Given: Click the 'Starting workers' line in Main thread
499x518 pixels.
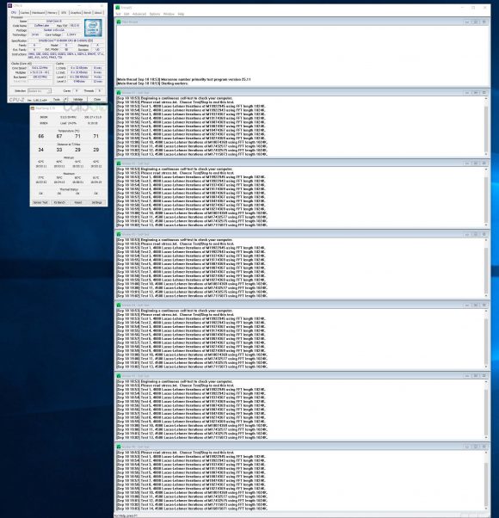Looking at the screenshot, I should coord(152,83).
